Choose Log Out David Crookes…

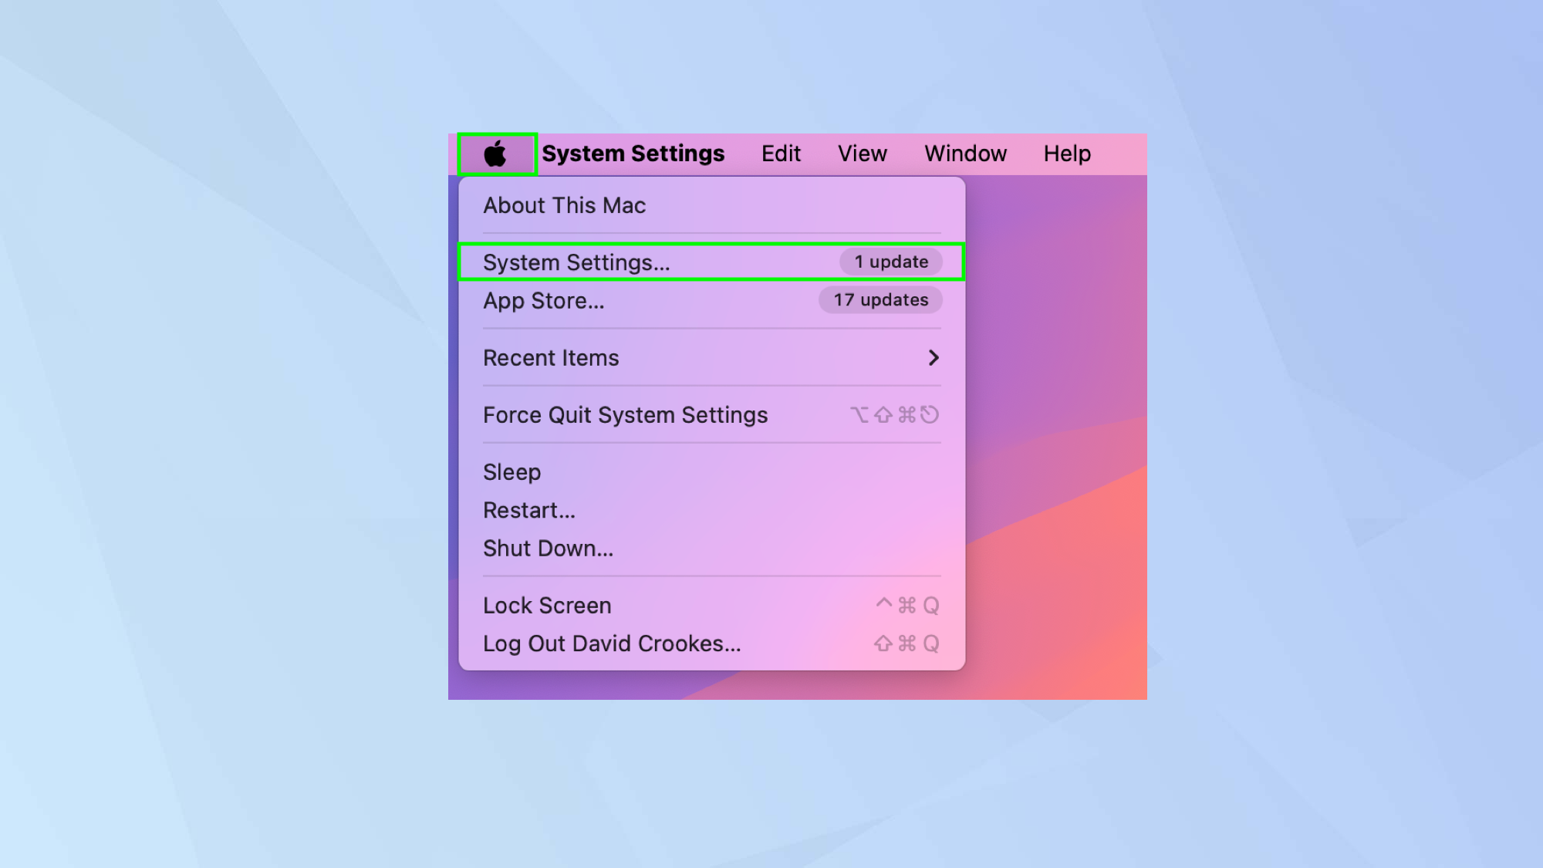(611, 643)
